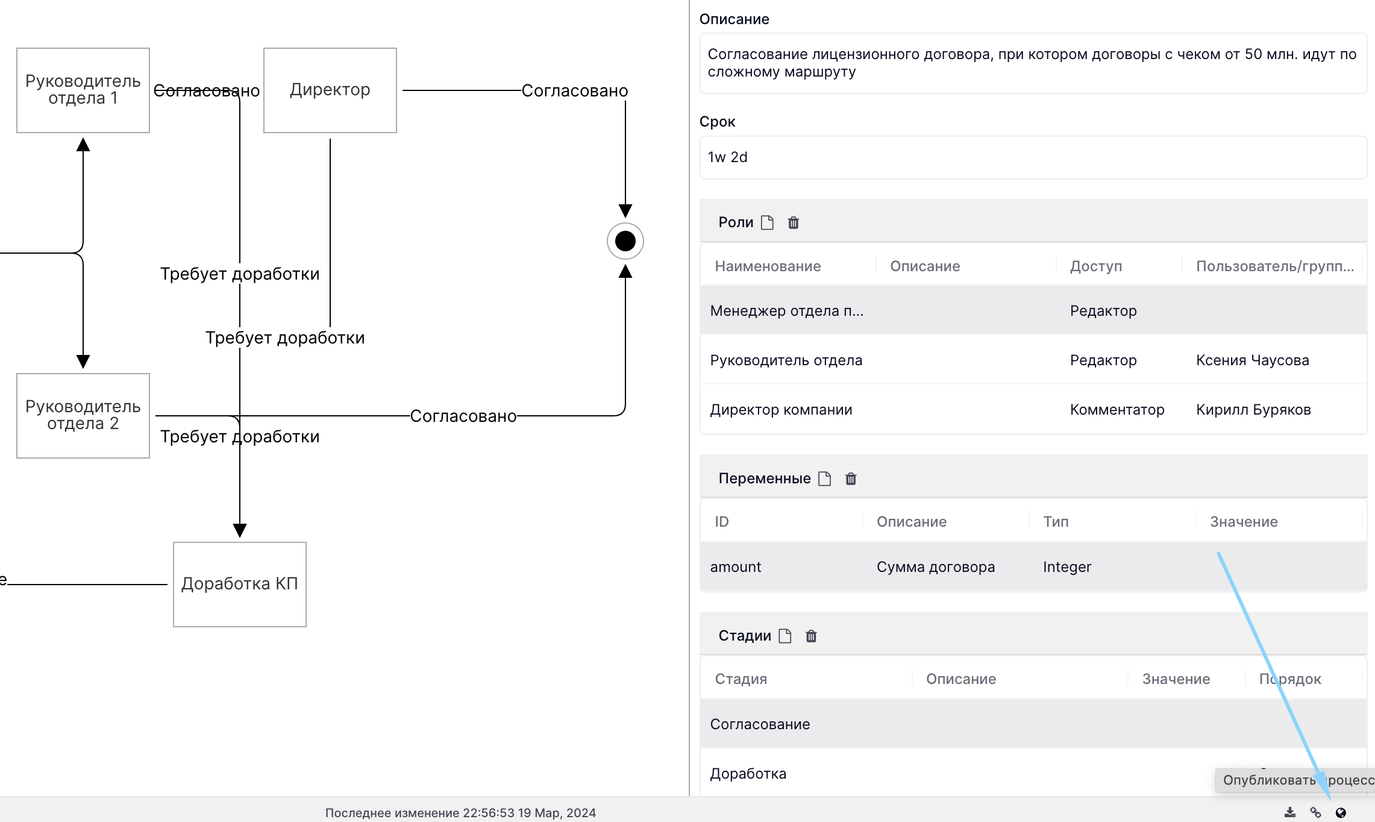1375x822 pixels.
Task: Add a new variable with the Переменные document icon
Action: (x=825, y=478)
